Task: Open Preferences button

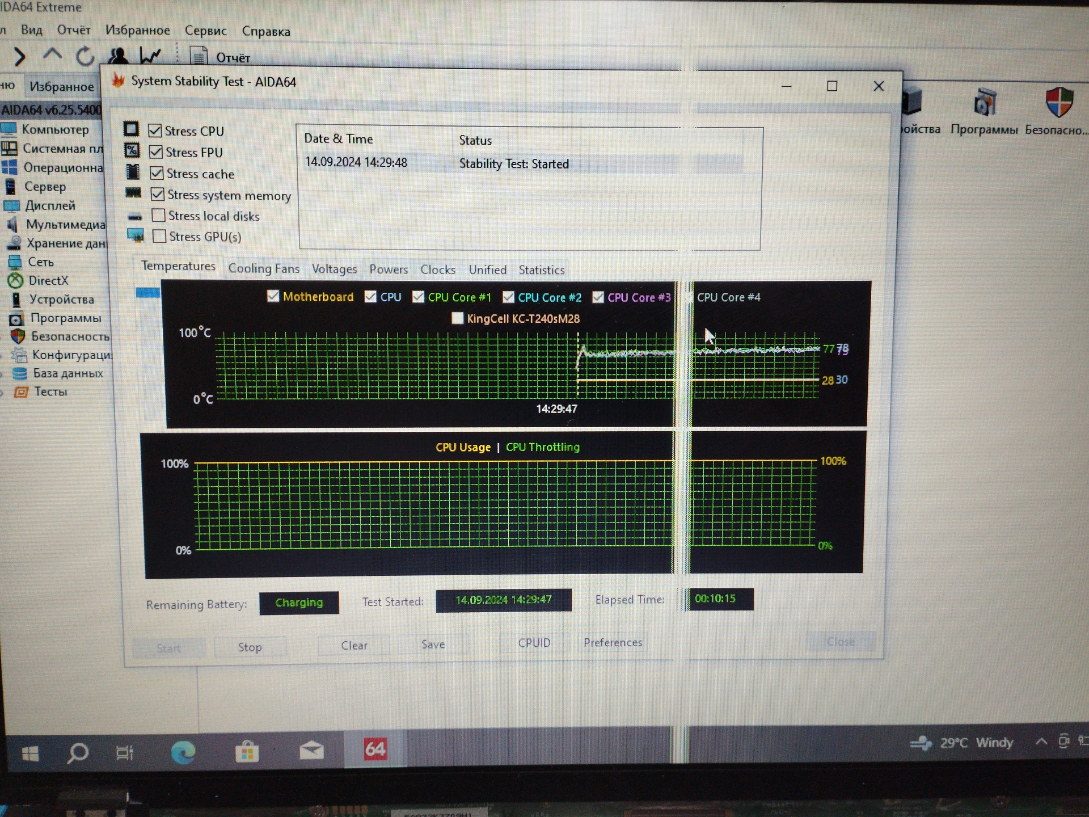Action: point(613,642)
